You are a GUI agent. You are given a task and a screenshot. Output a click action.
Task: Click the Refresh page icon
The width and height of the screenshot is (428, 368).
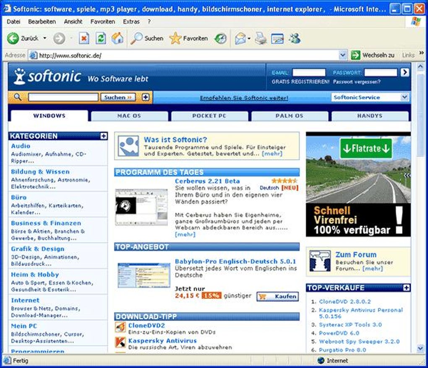100,38
